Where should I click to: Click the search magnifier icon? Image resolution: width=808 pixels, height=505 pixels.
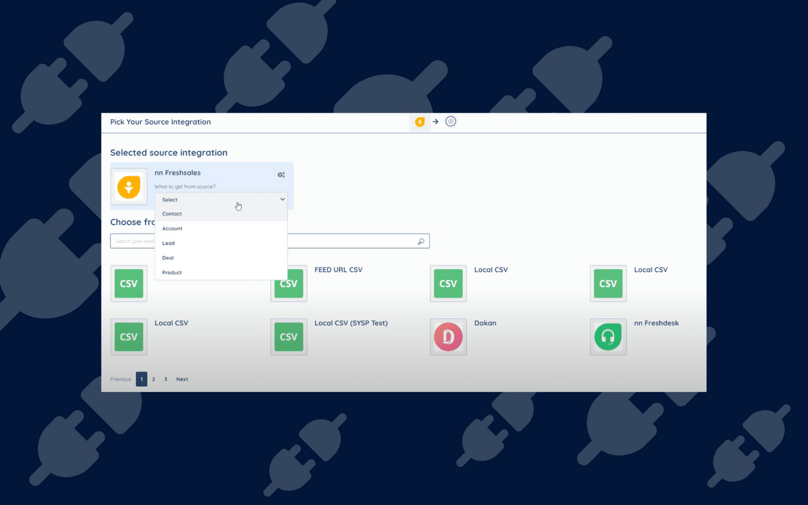(421, 241)
